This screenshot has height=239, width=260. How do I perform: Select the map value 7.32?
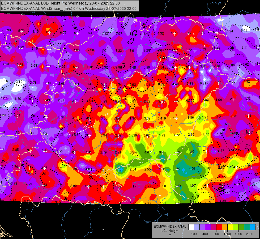coord(105,33)
